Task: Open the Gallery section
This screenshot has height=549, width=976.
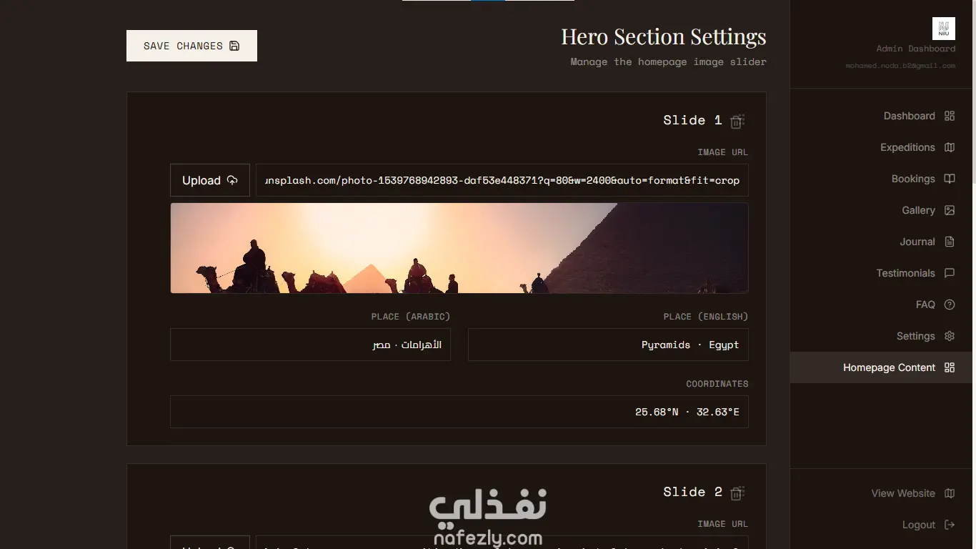Action: [881, 210]
